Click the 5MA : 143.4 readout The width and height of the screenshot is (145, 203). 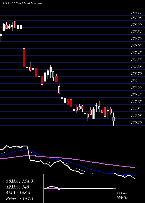click(x=18, y=193)
